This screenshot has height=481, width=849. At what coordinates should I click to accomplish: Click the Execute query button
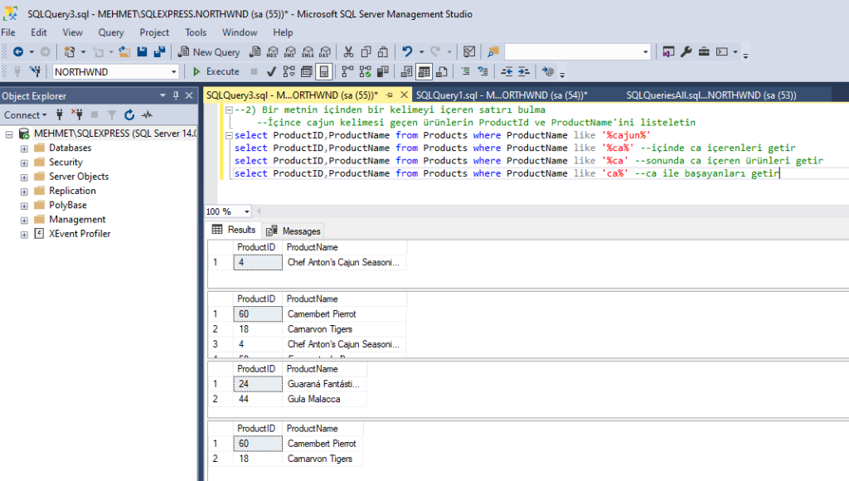[215, 72]
